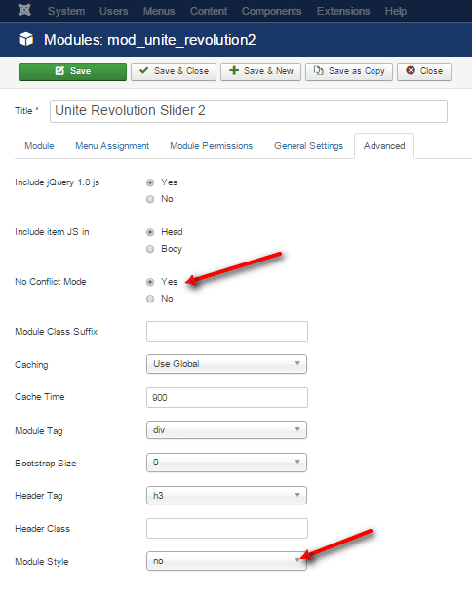
Task: Switch to General Settings tab
Action: click(308, 146)
